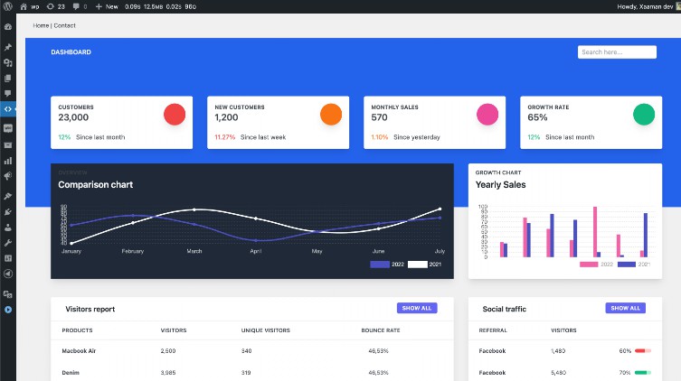Open the updates icon showing 23
Screen dimensions: 681x381
pyautogui.click(x=55, y=6)
